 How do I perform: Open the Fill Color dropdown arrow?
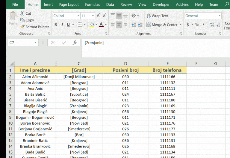coord(96,25)
